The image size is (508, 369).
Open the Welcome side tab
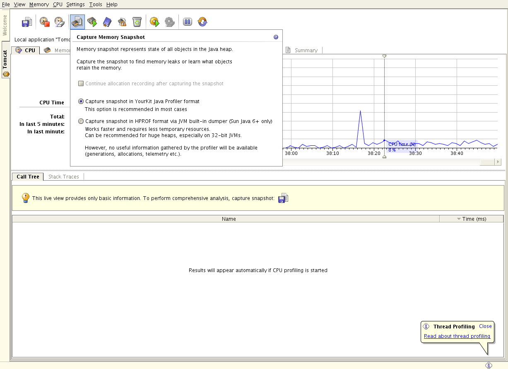pyautogui.click(x=5, y=26)
